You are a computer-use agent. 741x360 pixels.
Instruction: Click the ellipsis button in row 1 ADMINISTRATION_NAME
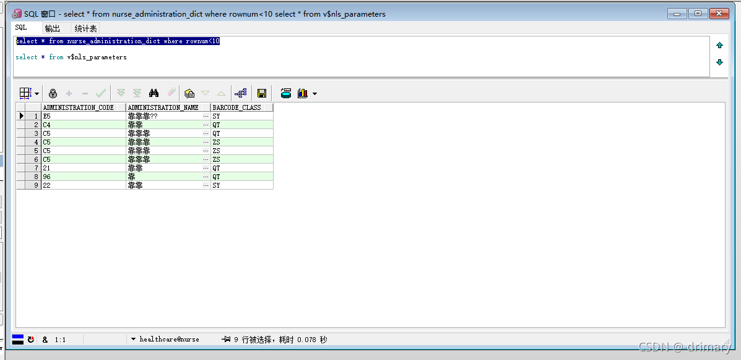pyautogui.click(x=206, y=115)
